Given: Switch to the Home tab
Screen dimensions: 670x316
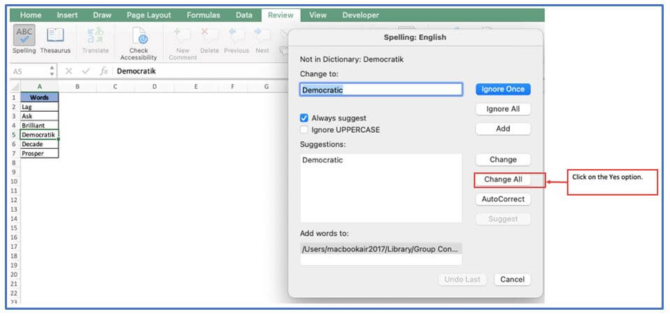Looking at the screenshot, I should 31,15.
